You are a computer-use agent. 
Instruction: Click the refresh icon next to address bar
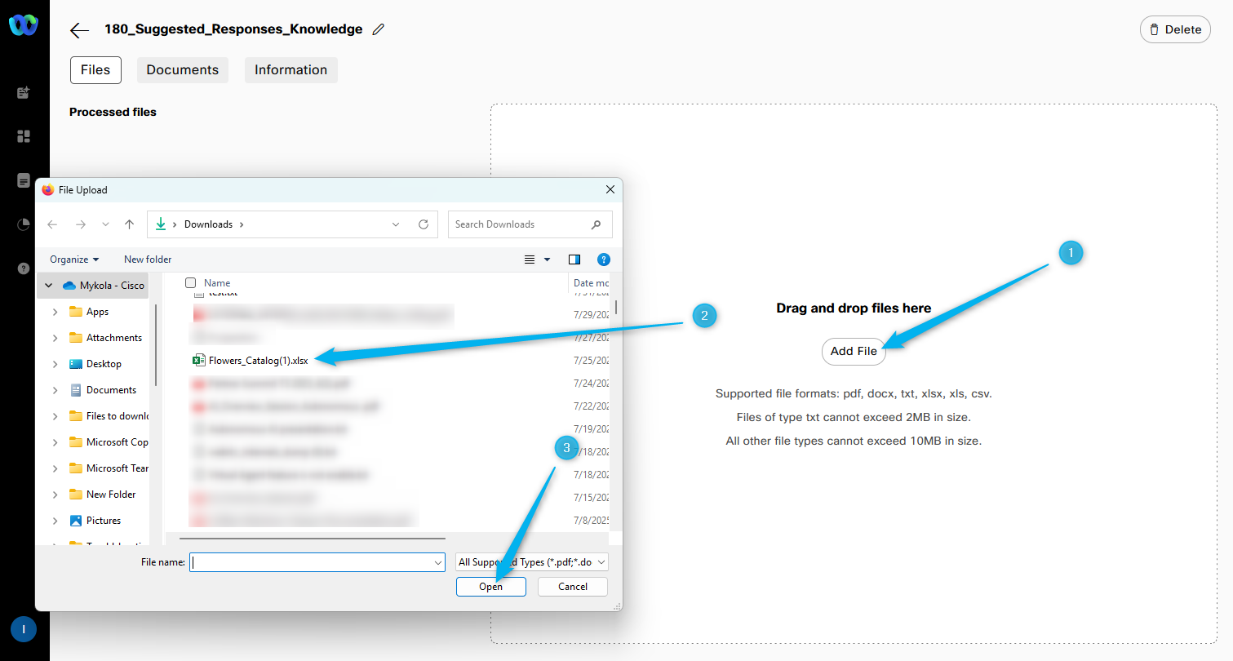pyautogui.click(x=423, y=224)
